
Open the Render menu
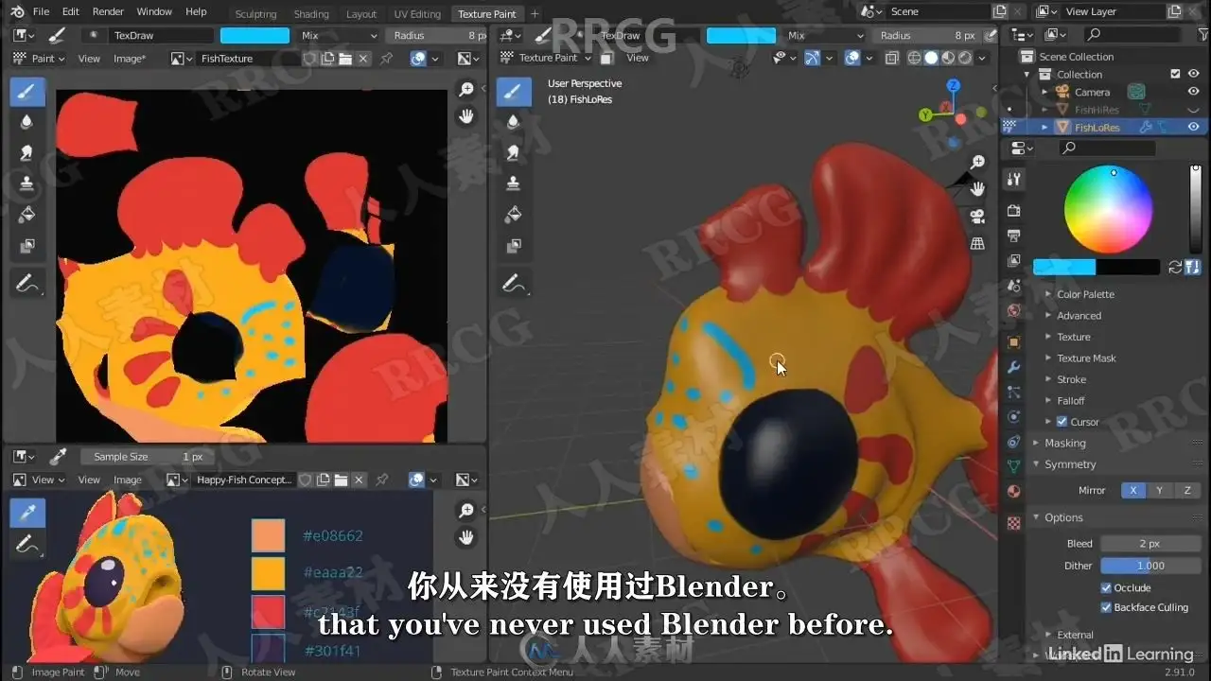(108, 11)
